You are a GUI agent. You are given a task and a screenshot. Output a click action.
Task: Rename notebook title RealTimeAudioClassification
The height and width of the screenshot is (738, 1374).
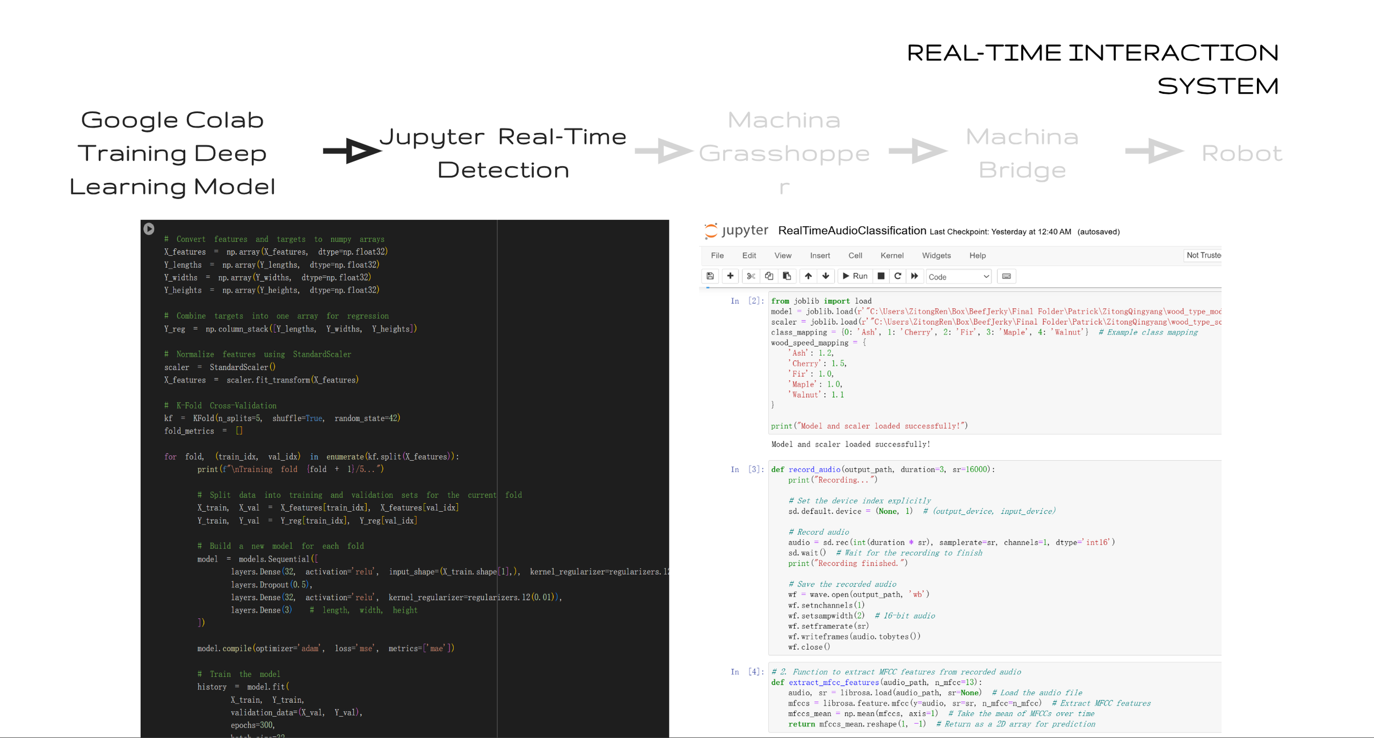pos(852,231)
